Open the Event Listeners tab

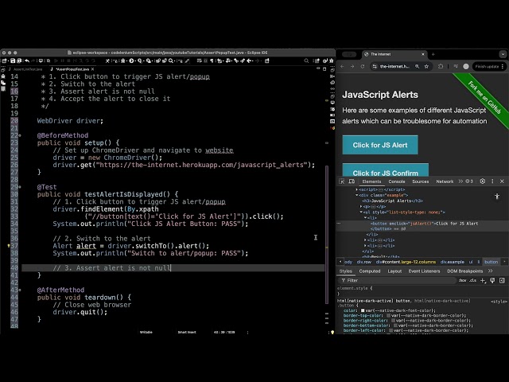(x=424, y=271)
